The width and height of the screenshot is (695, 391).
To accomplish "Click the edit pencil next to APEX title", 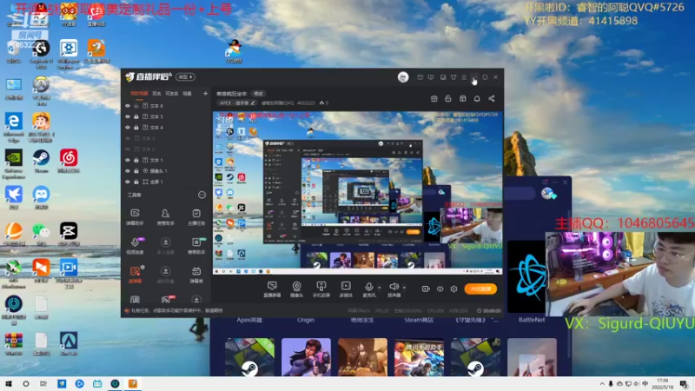I will click(x=253, y=103).
